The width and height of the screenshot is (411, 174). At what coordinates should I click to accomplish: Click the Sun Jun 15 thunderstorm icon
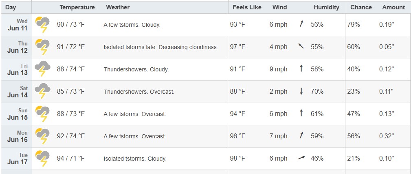click(42, 114)
